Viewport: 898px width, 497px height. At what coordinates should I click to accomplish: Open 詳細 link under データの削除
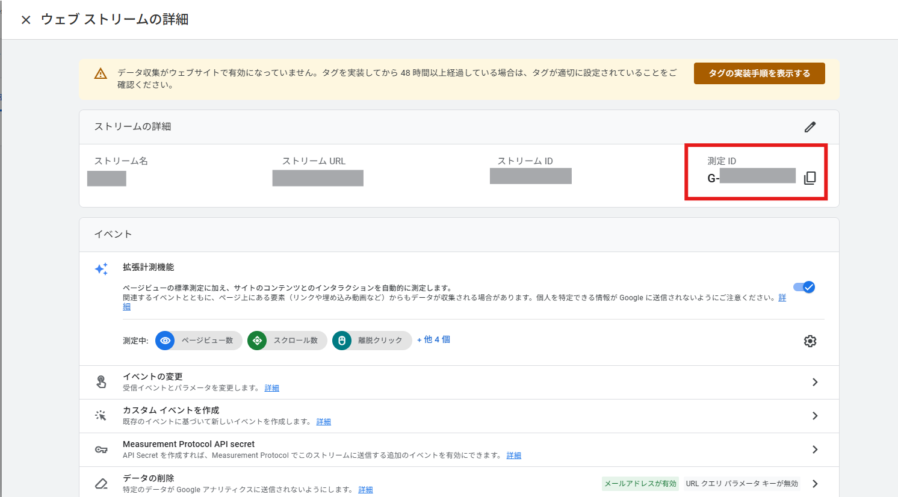366,490
